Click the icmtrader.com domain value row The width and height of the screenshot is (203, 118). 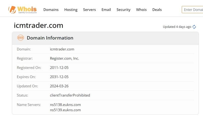[x=105, y=49]
